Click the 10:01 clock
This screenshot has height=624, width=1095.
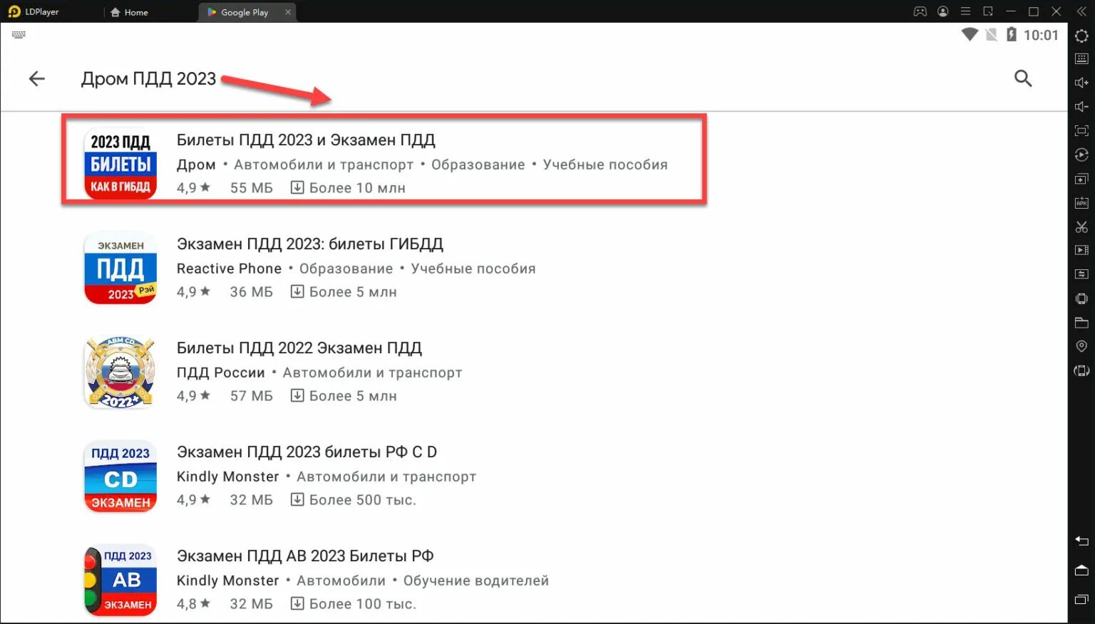1041,35
